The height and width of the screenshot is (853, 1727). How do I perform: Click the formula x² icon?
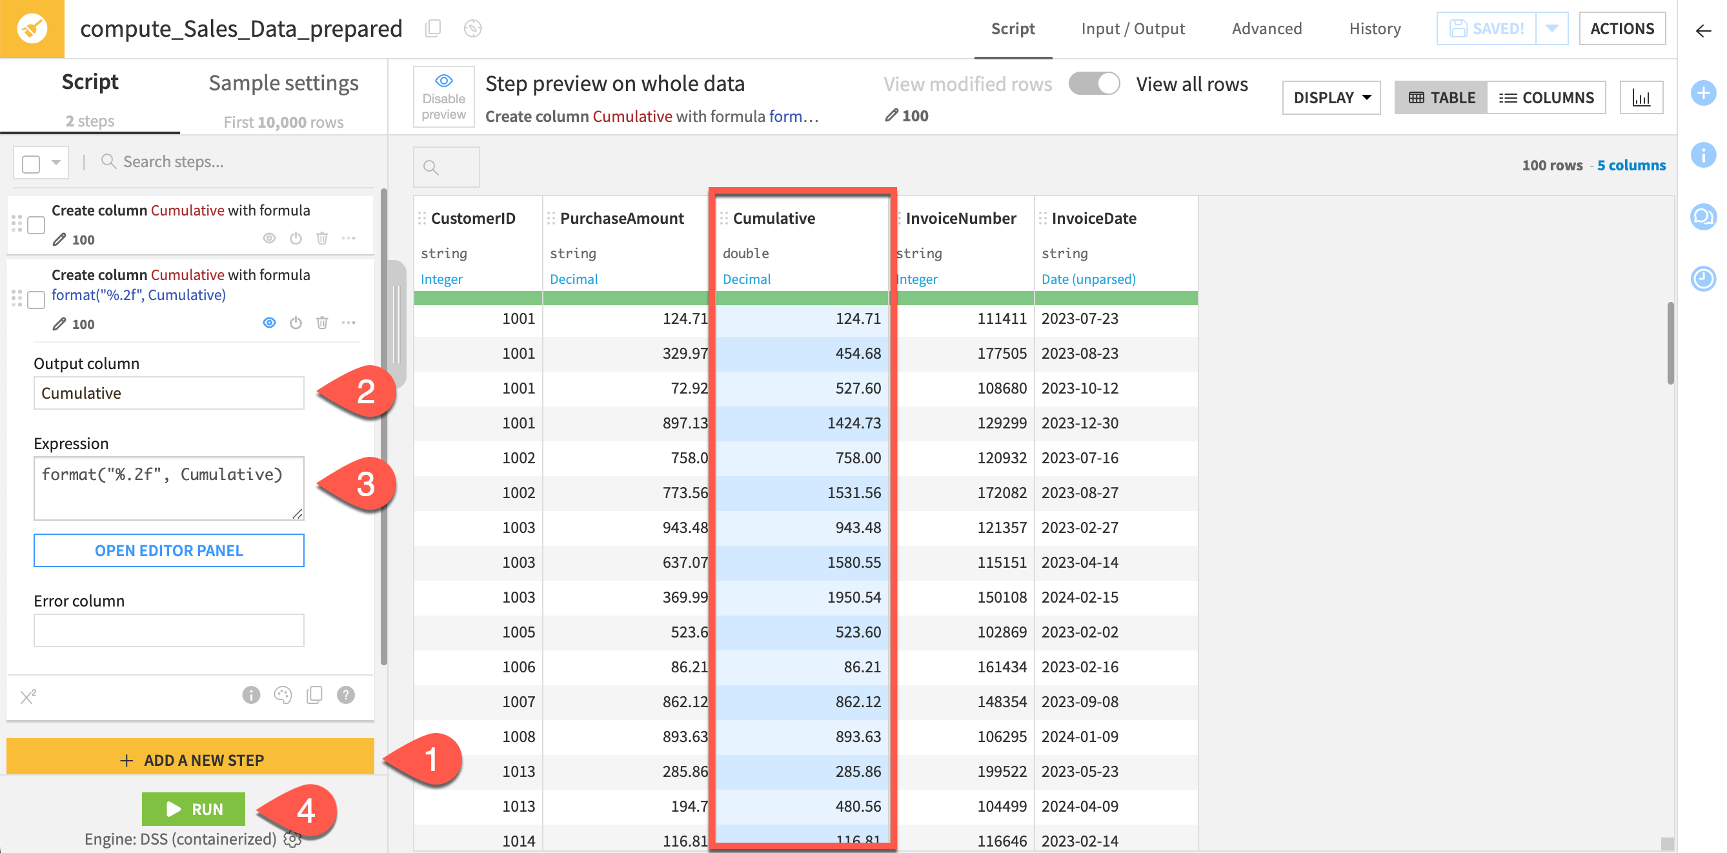pos(28,697)
